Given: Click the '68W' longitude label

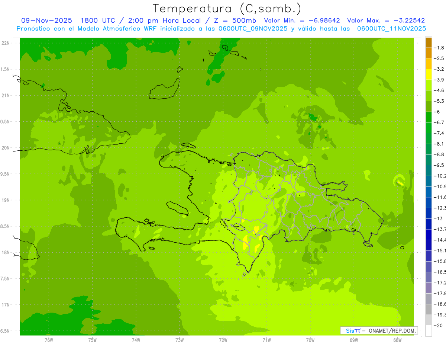Looking at the screenshot, I should [397, 340].
